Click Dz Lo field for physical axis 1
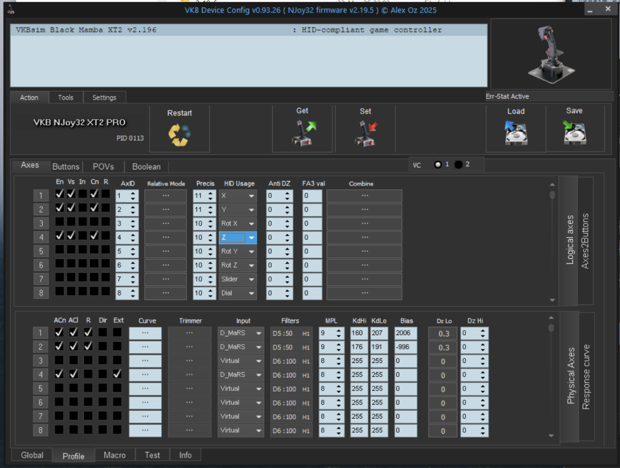Image resolution: width=620 pixels, height=468 pixels. click(x=443, y=333)
